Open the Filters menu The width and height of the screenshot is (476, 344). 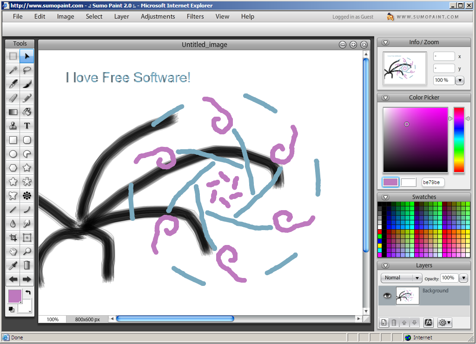(195, 16)
